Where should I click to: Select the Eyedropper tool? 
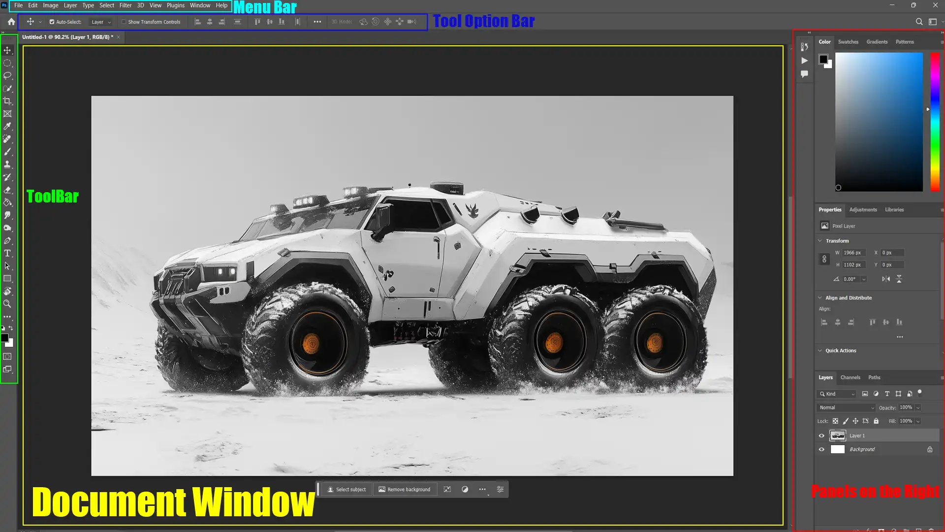click(x=8, y=127)
